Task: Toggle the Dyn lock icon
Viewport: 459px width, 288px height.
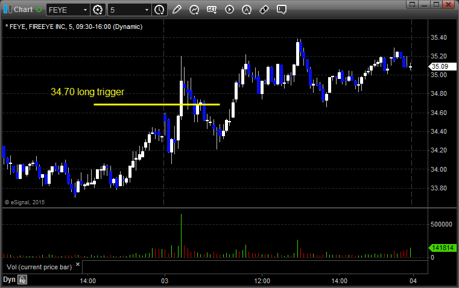Action: tap(22, 280)
